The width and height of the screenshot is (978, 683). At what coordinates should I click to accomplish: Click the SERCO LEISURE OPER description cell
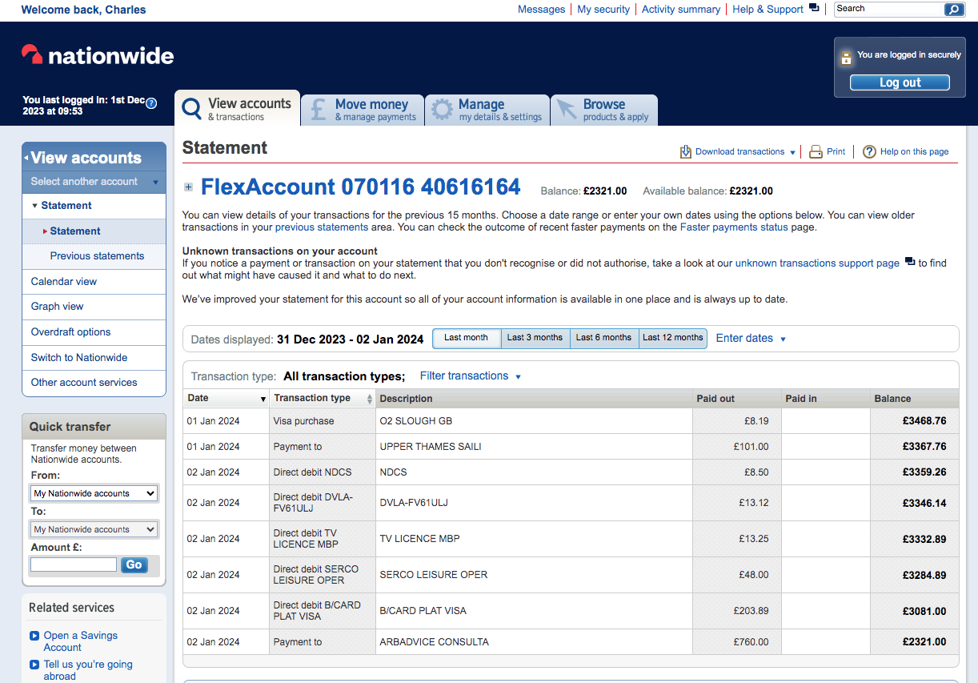point(534,575)
